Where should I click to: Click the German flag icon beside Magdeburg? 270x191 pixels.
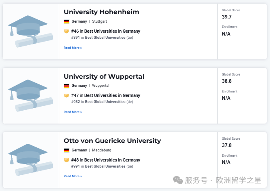pos(67,150)
